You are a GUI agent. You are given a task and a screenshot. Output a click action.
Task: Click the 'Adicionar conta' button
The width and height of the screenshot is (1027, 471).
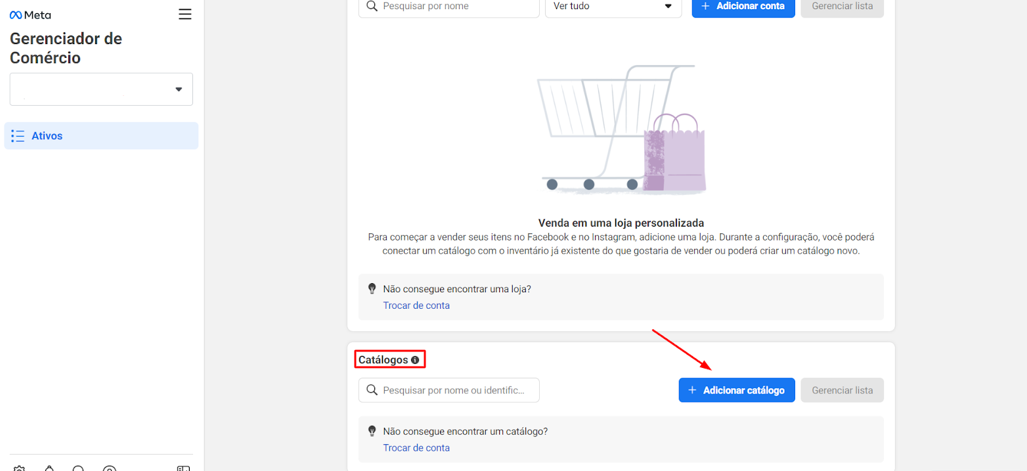743,6
